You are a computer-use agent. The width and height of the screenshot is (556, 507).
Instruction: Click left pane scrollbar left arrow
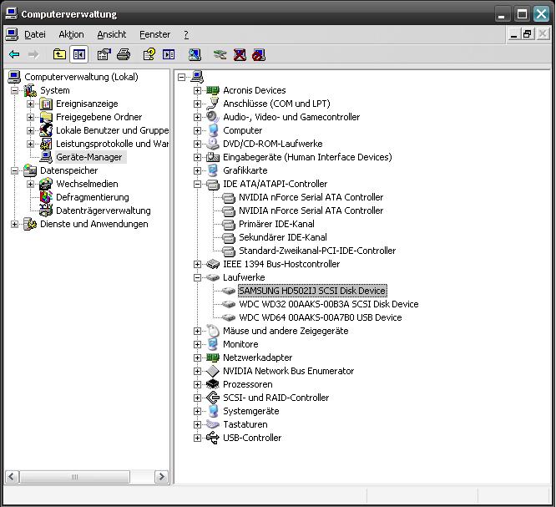[x=12, y=476]
